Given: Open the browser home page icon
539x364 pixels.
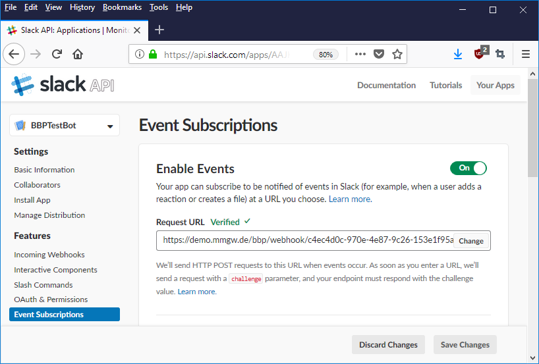Looking at the screenshot, I should point(78,54).
